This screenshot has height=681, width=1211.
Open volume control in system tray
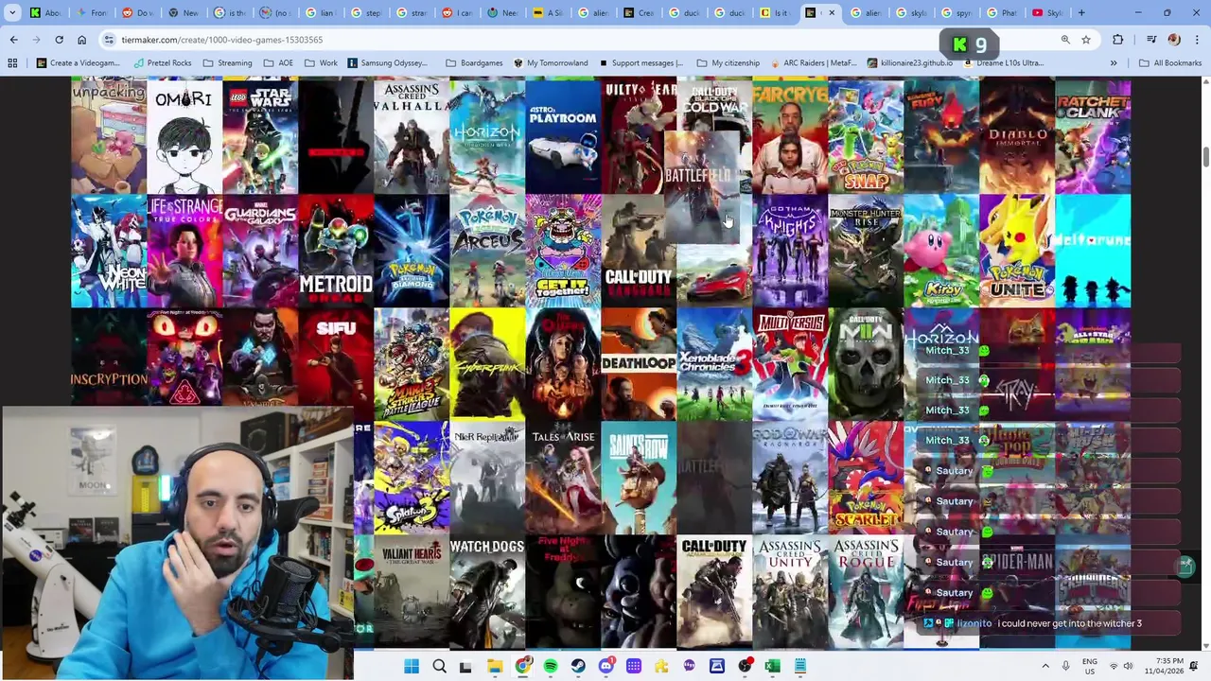tap(1129, 667)
